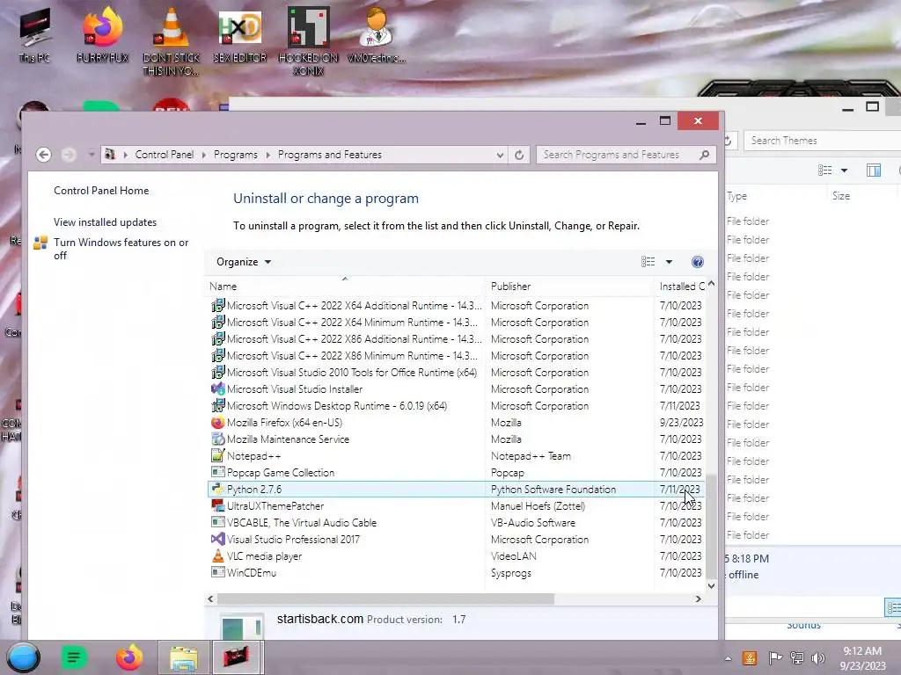Screen dimensions: 901x675
Task: Open Programs and Features help icon
Action: pos(697,262)
